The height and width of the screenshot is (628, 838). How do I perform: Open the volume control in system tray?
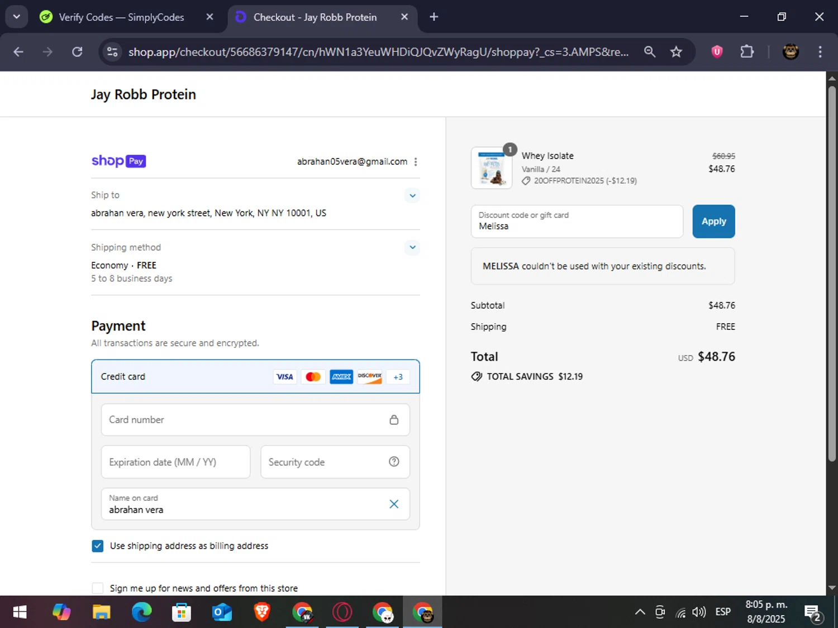pos(698,612)
